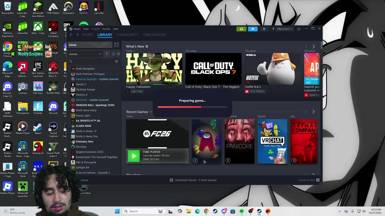Image resolution: width=385 pixels, height=216 pixels.
Task: Click the blue announcements megaphone button
Action: (253, 29)
